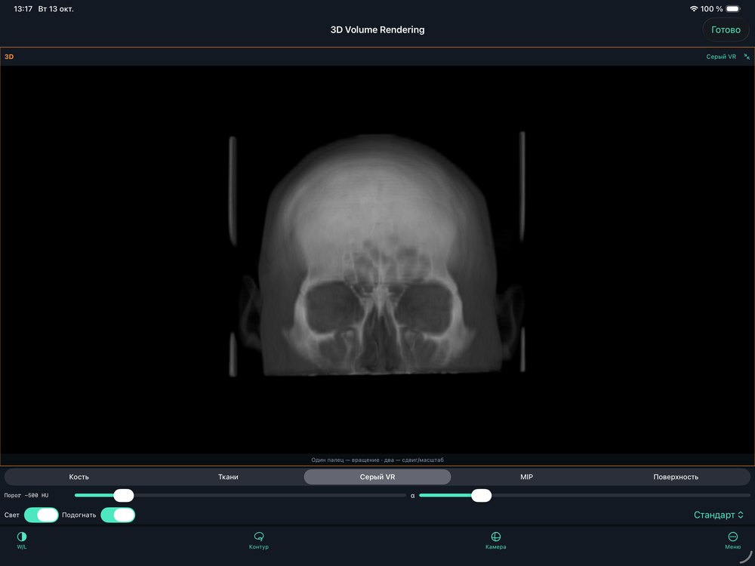Click the 100 % battery percentage
This screenshot has height=566, width=755.
coord(712,8)
